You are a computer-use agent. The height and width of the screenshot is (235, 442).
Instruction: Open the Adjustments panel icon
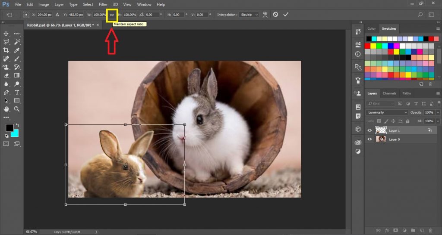(x=358, y=152)
